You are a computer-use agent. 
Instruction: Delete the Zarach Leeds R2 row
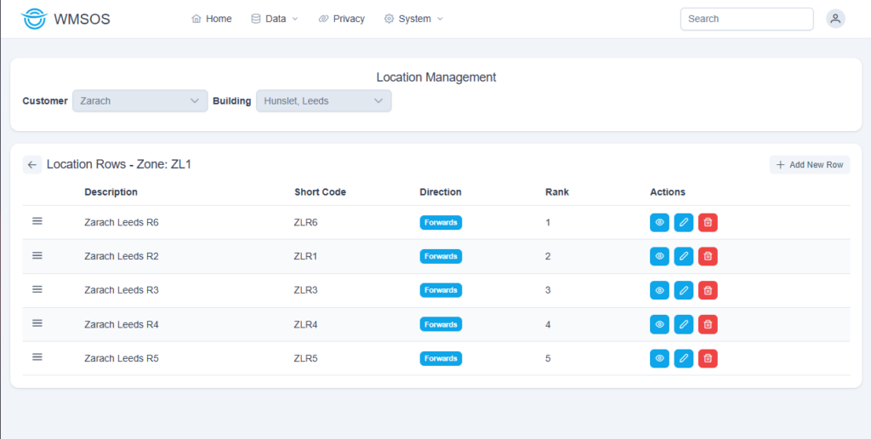[708, 256]
